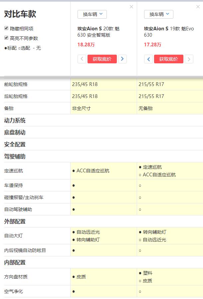Select the 自动驾驶辅助 row label
This screenshot has width=203, height=299.
click(x=18, y=209)
